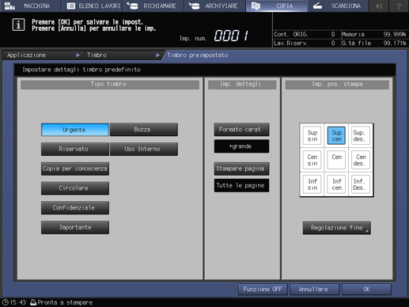Set stamp position to Cen

coord(336,160)
